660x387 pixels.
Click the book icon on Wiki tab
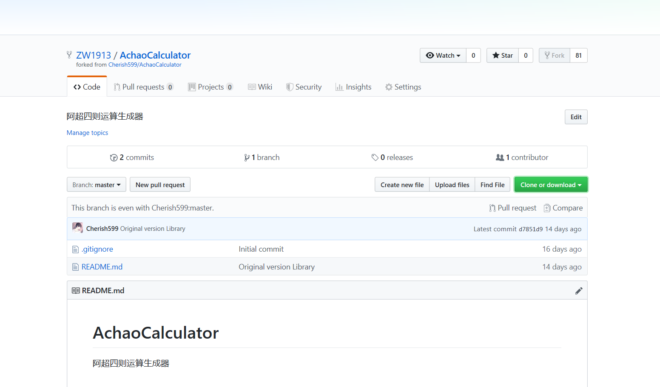pos(252,87)
